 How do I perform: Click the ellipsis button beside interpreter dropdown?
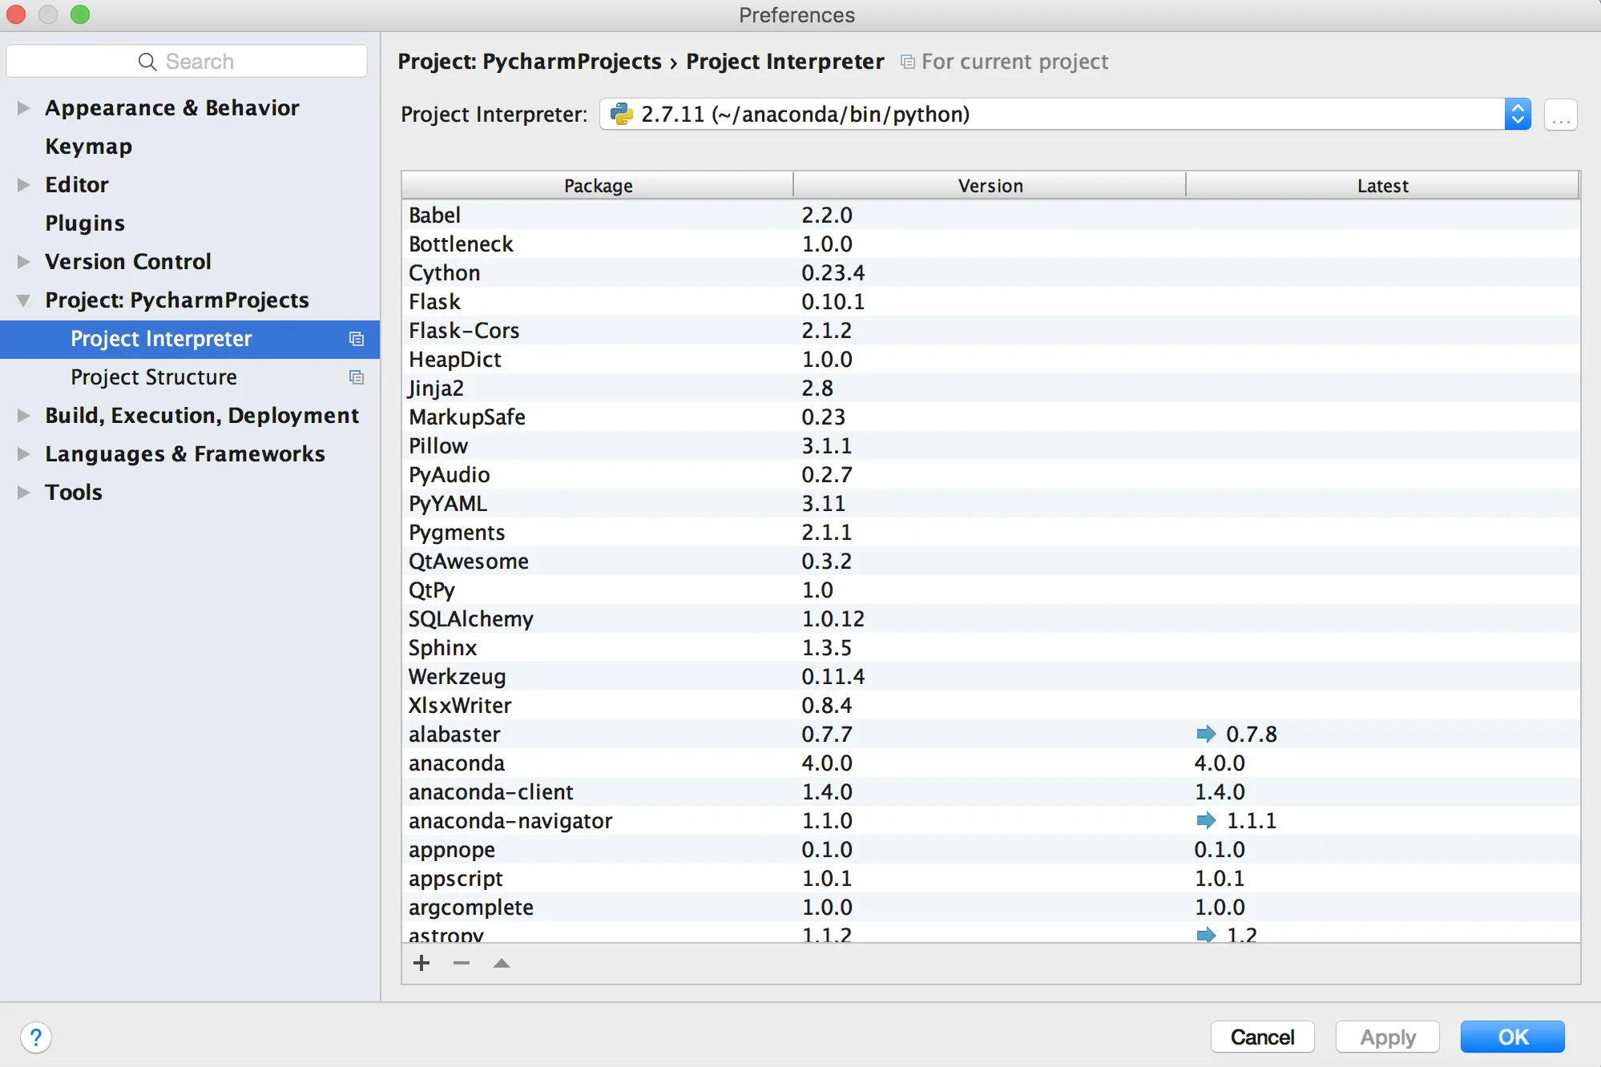(x=1559, y=115)
